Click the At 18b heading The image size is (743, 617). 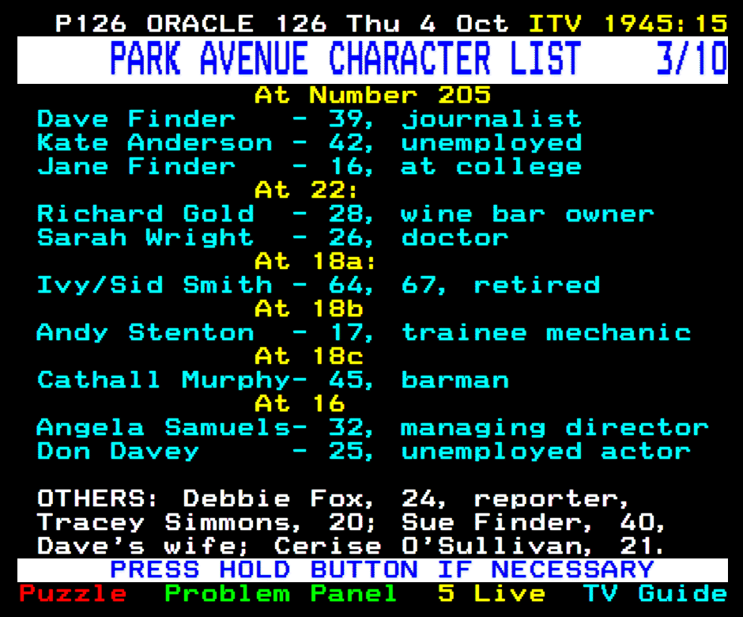(x=309, y=308)
